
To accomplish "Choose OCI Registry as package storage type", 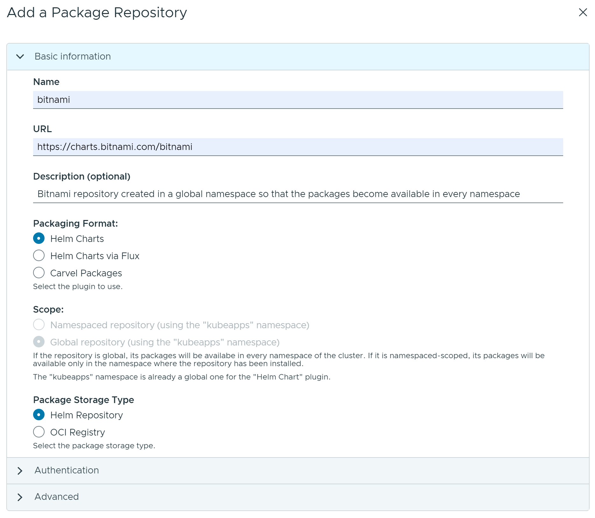I will [x=39, y=432].
